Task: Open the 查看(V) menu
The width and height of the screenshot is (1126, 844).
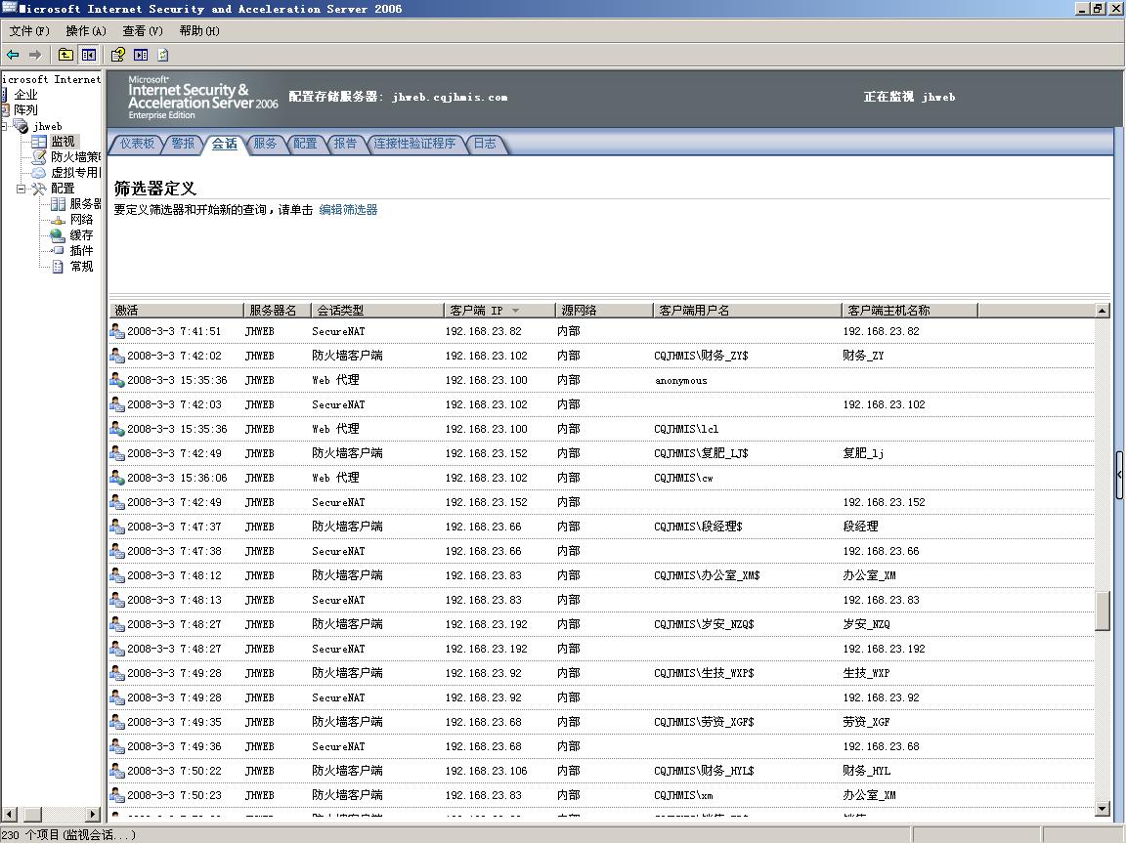Action: (142, 31)
